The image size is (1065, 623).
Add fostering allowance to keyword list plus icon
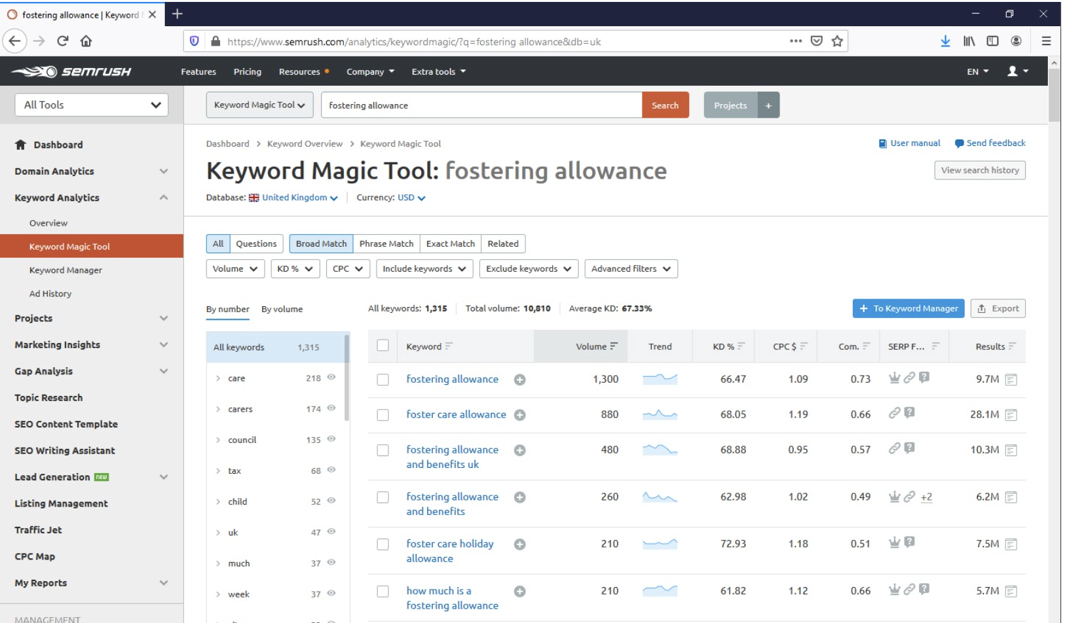click(x=519, y=380)
